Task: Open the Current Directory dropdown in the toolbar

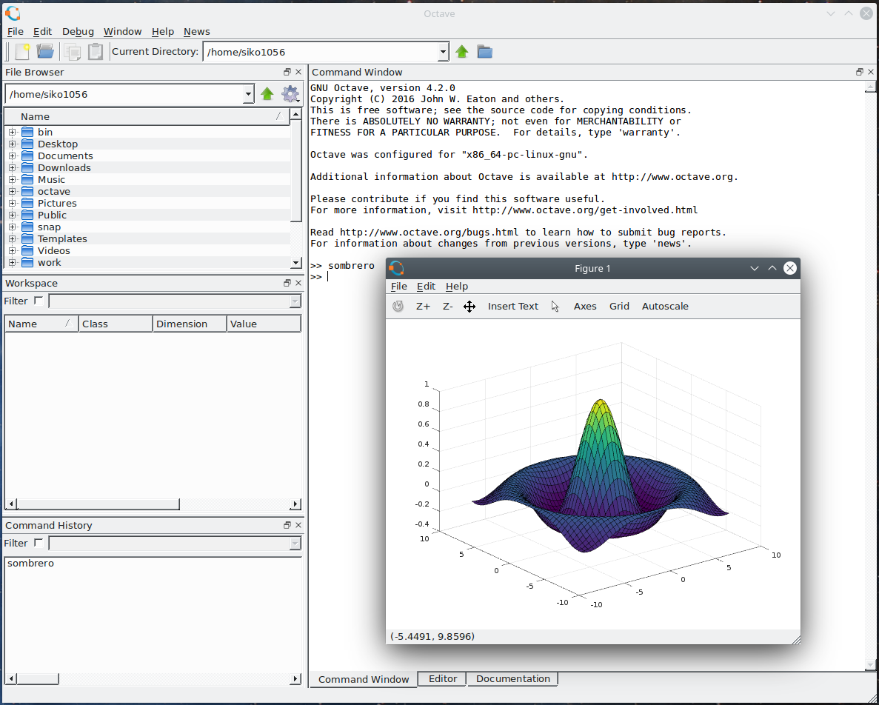Action: (443, 52)
